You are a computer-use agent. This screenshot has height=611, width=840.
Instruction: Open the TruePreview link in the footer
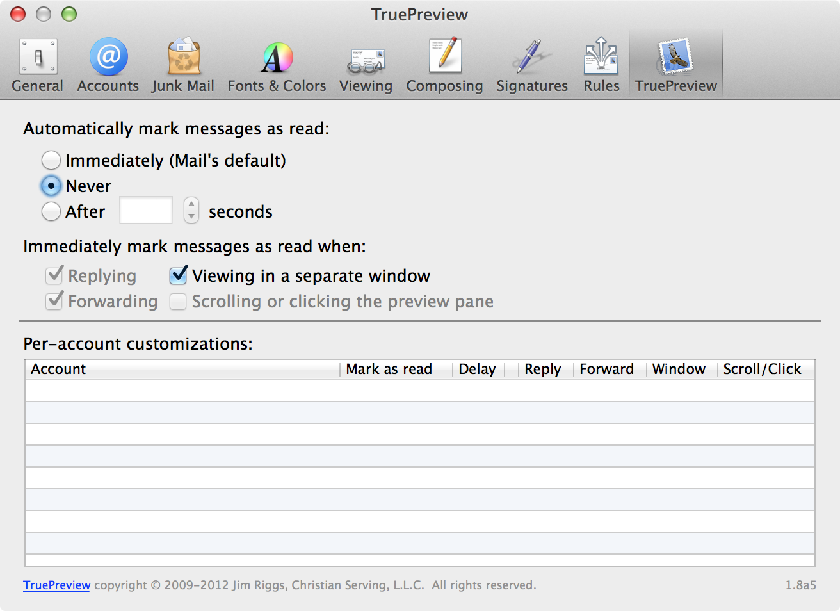tap(57, 585)
